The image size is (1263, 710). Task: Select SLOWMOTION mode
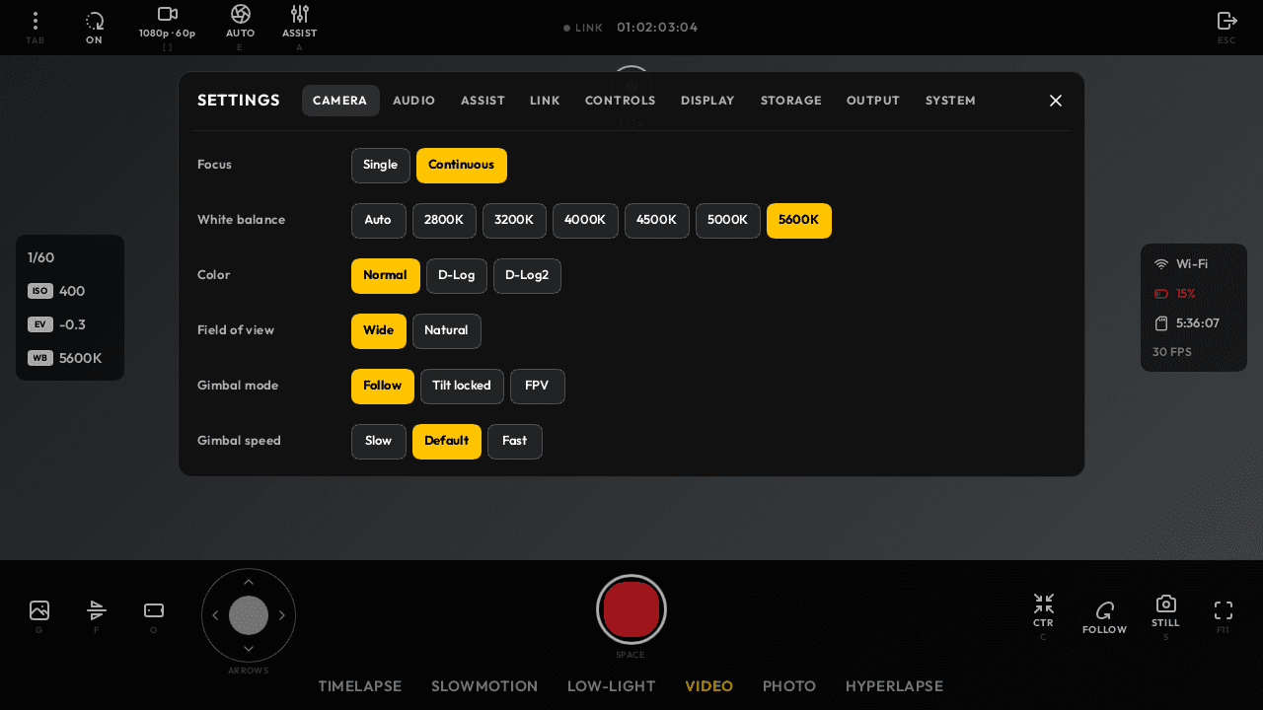(x=484, y=686)
